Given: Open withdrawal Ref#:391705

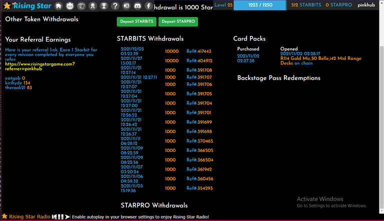Looking at the screenshot, I should [x=199, y=94].
